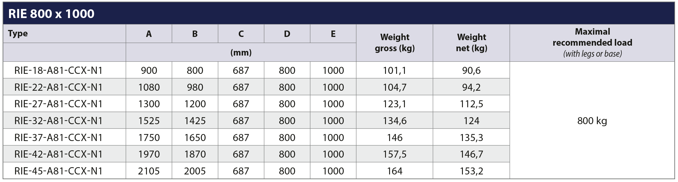Select the RIE-27-A81-CCX-N1 type cell
The width and height of the screenshot is (678, 182).
(x=64, y=104)
